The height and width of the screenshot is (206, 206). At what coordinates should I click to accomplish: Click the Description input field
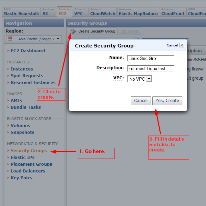pos(151,68)
